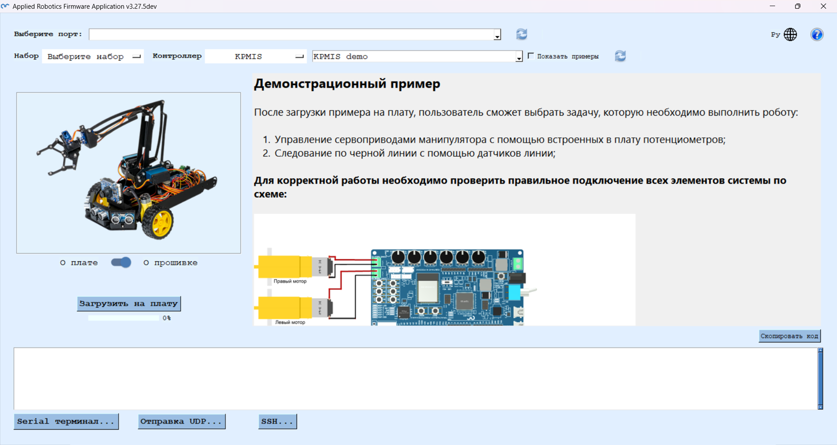Click the 'Скопировать код' button
Viewport: 837px width, 445px height.
(x=789, y=336)
